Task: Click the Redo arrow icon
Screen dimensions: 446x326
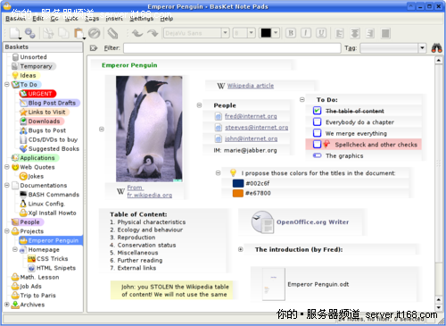Action: (153, 33)
